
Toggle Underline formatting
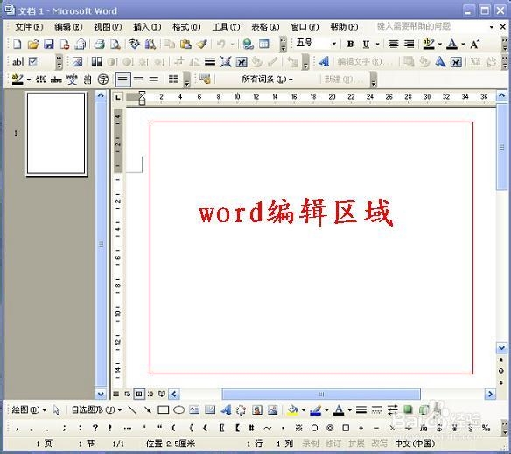[x=367, y=44]
